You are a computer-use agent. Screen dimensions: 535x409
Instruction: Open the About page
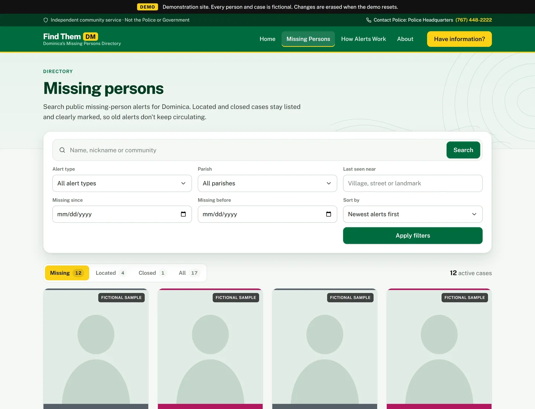pyautogui.click(x=405, y=39)
